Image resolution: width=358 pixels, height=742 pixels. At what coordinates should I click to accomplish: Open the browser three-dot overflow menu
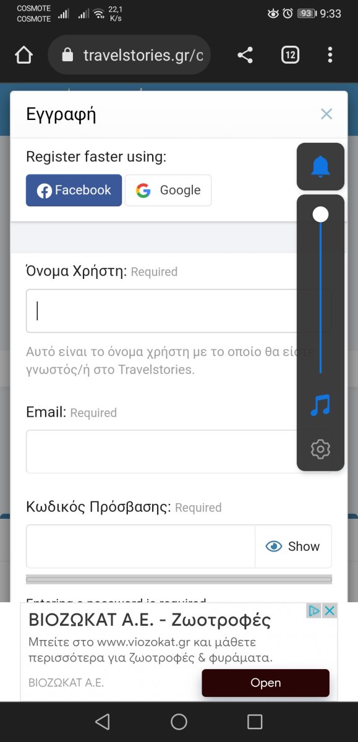tap(330, 55)
